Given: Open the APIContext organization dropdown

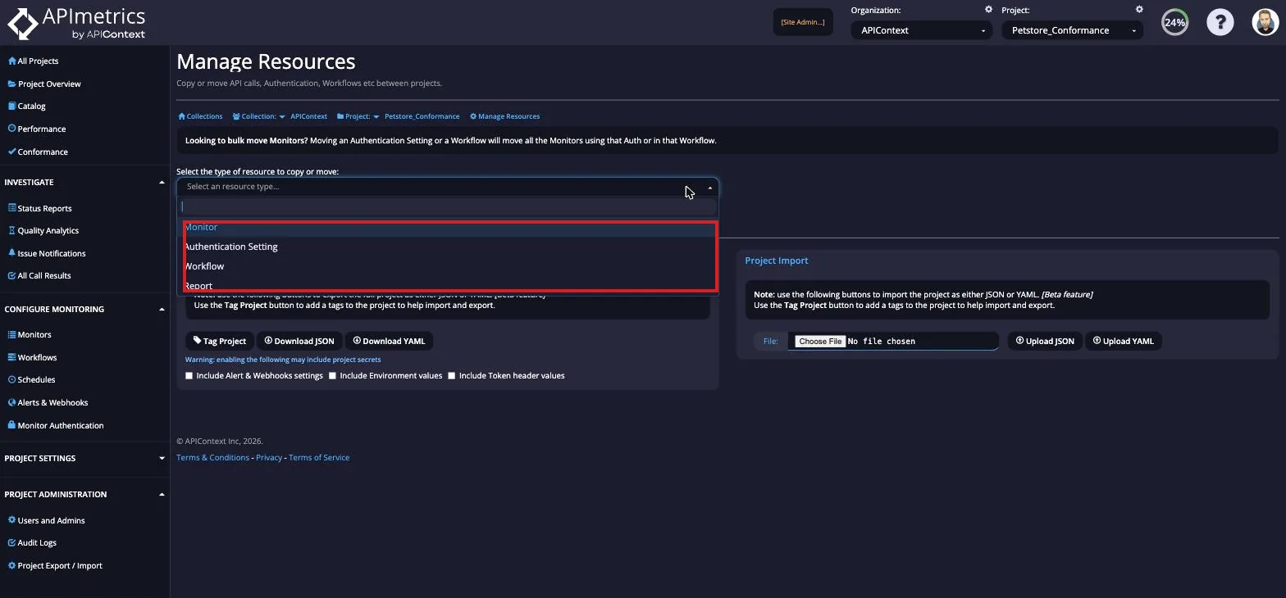Looking at the screenshot, I should pos(921,30).
